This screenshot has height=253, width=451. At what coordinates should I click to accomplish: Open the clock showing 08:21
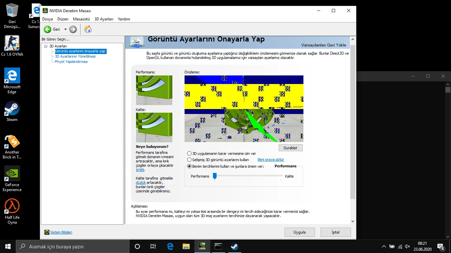422,246
